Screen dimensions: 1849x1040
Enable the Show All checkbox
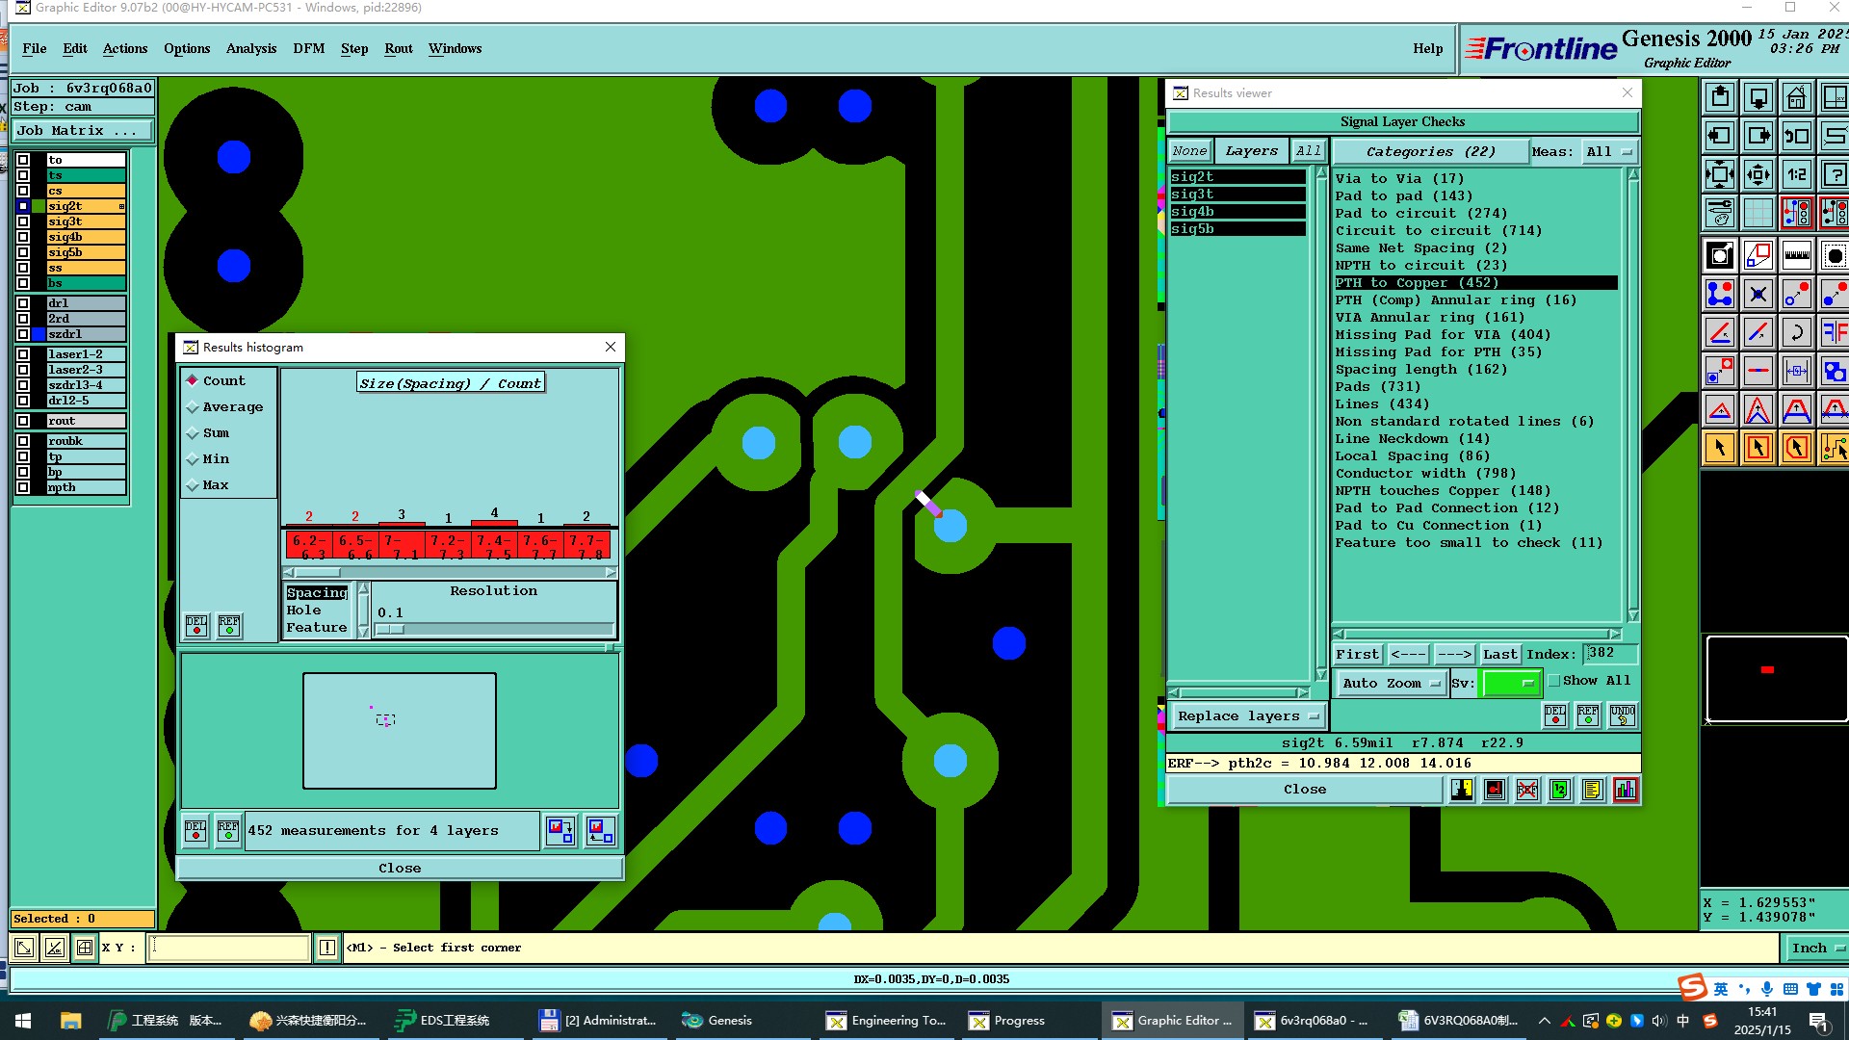coord(1554,681)
